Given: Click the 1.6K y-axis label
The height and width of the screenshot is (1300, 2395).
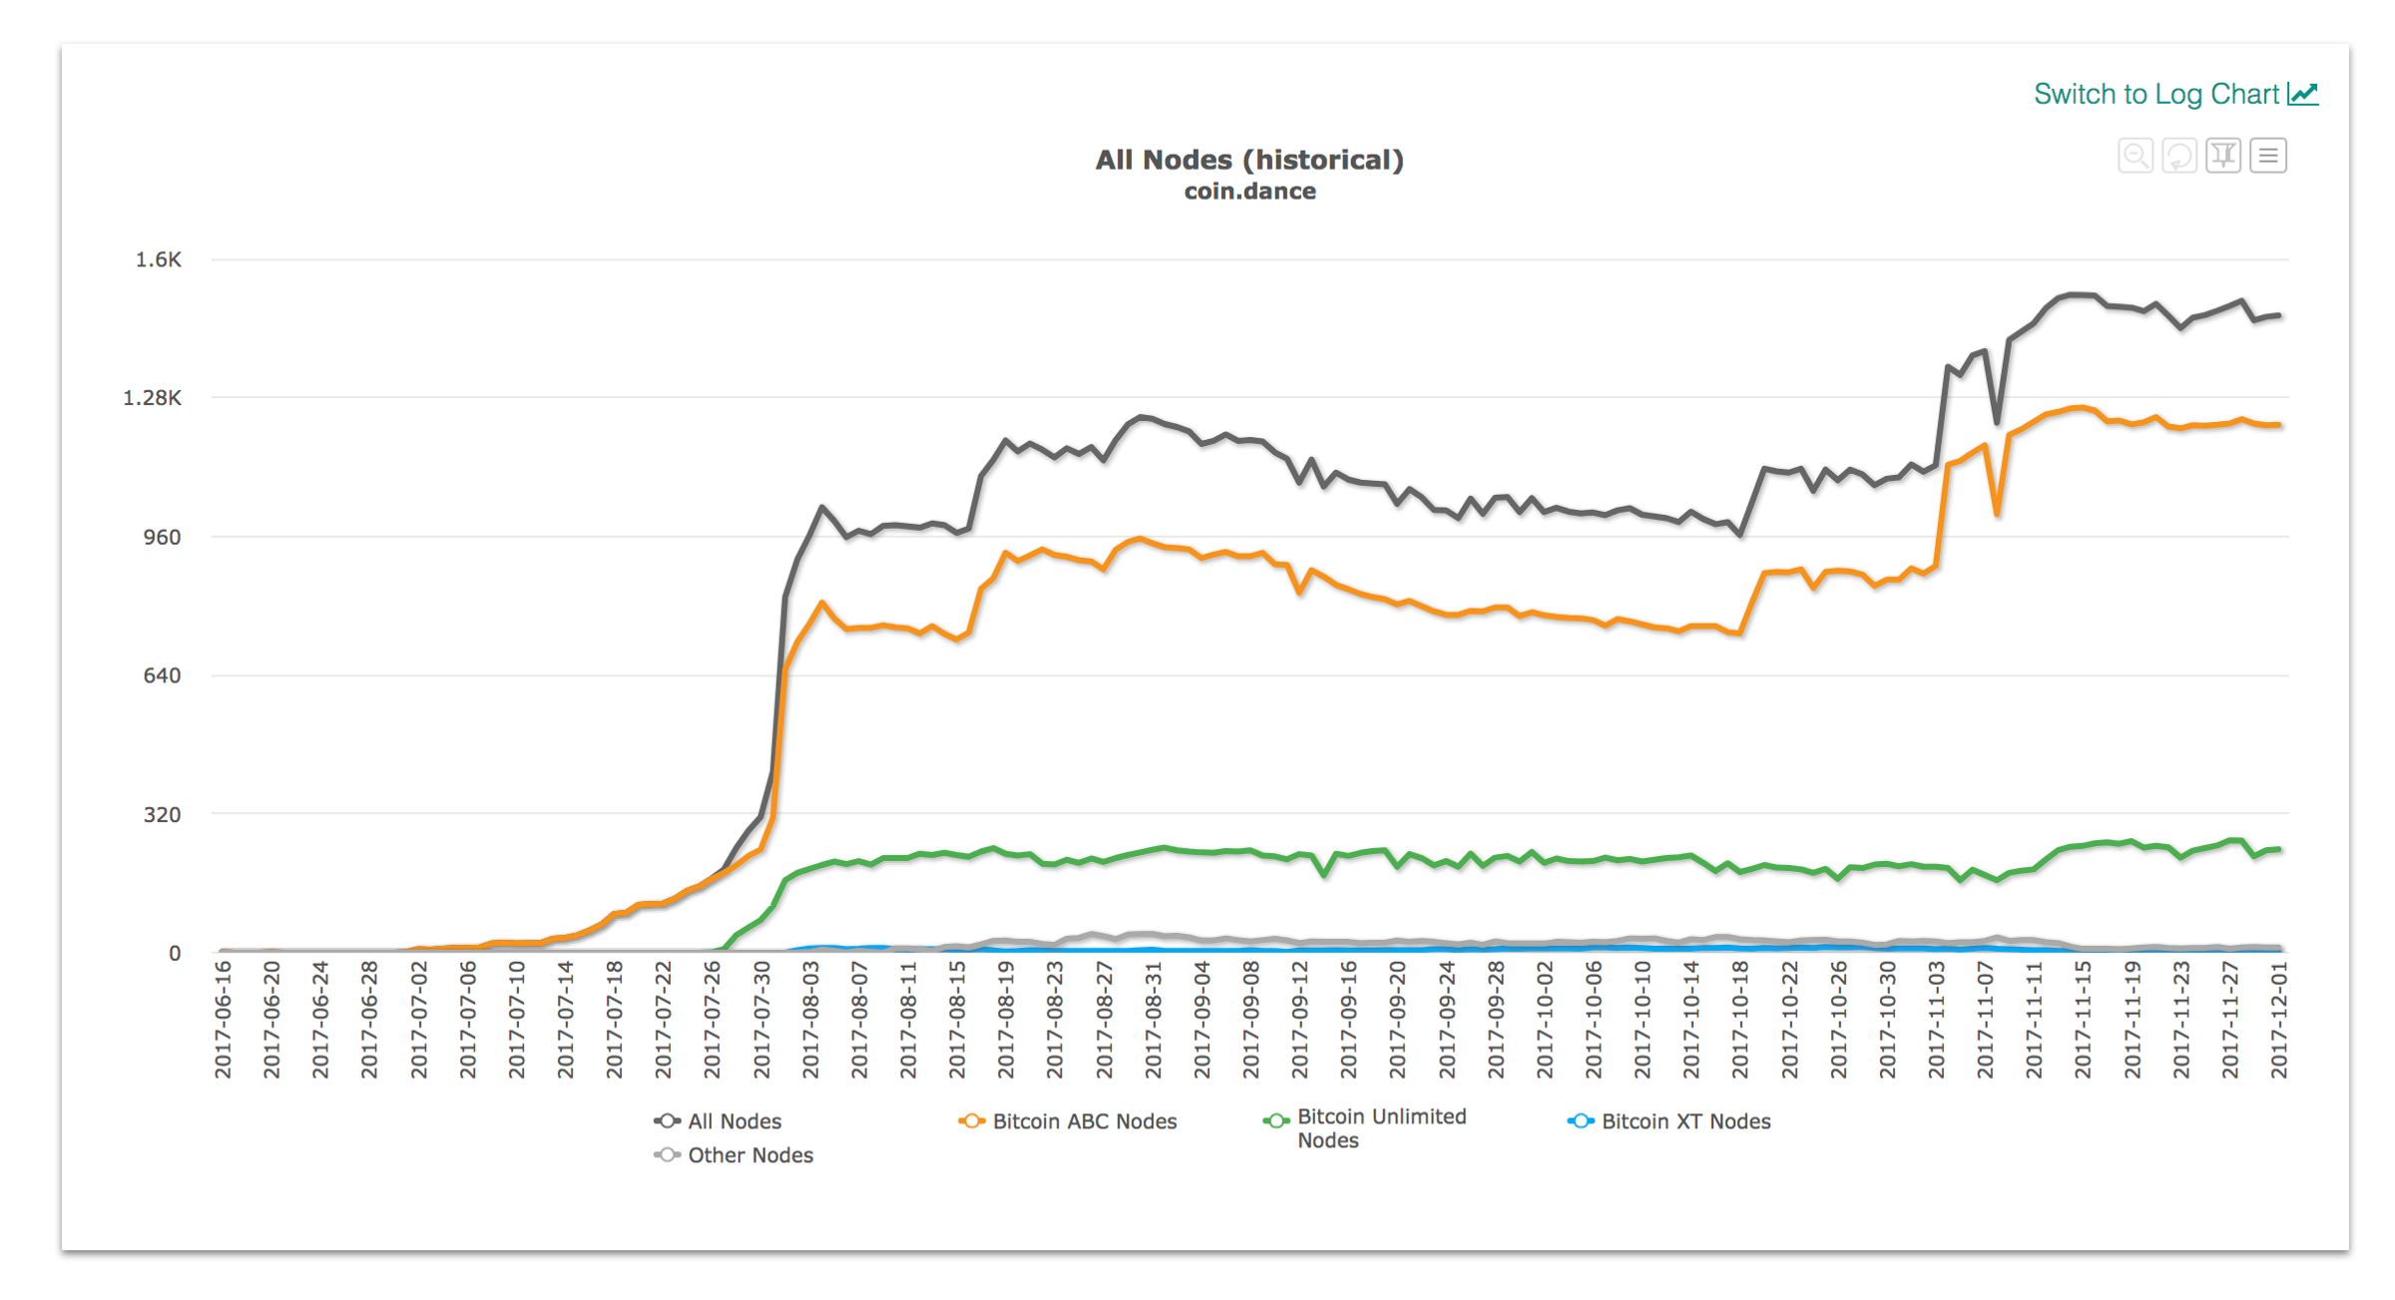Looking at the screenshot, I should tap(159, 260).
